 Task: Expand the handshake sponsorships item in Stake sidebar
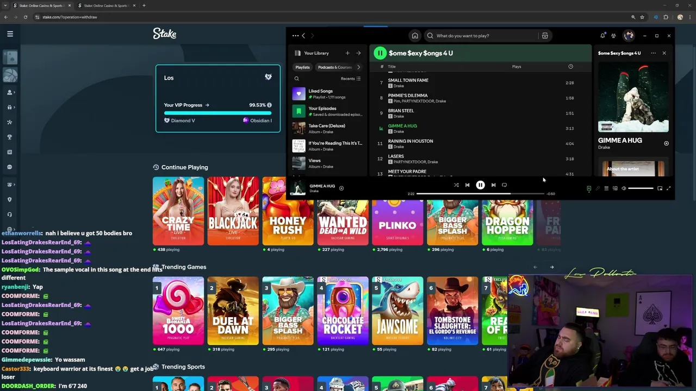10,185
